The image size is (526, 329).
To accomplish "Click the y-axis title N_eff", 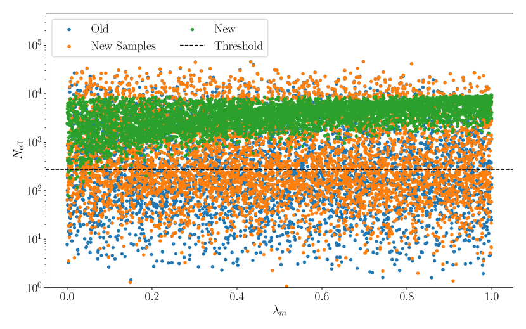I will (18, 150).
